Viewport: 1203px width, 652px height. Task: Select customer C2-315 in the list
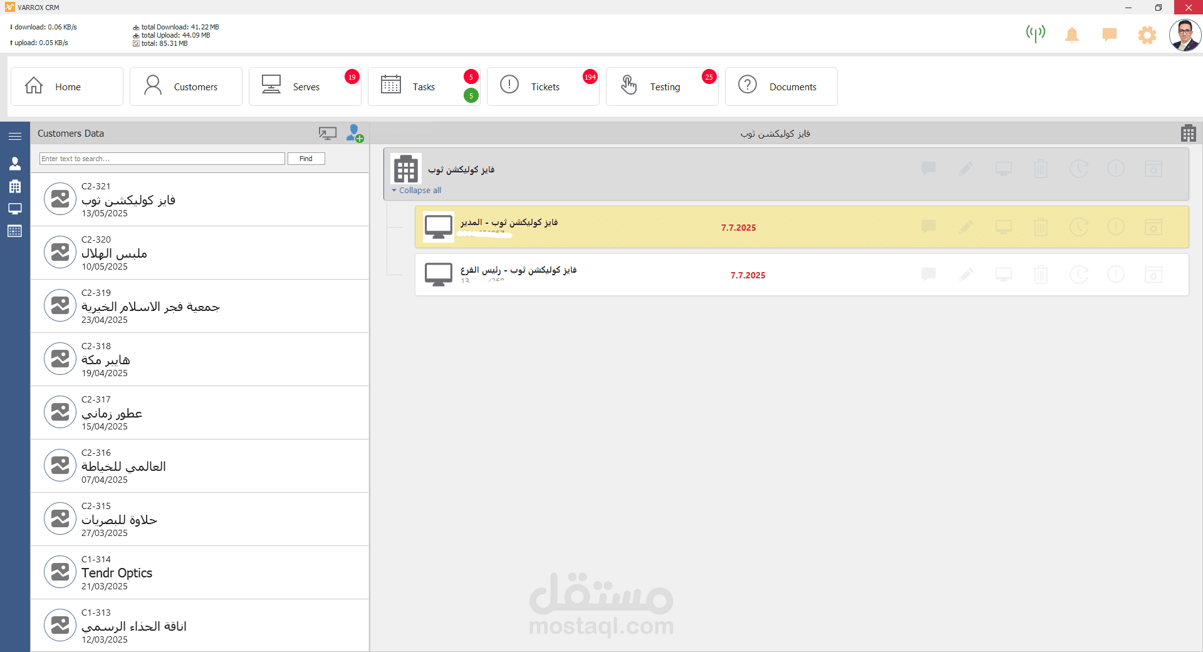200,519
